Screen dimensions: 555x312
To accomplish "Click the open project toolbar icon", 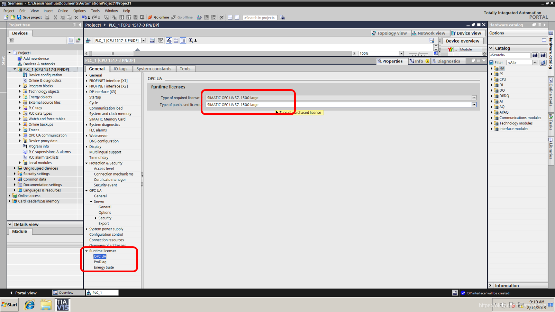I will (x=13, y=17).
